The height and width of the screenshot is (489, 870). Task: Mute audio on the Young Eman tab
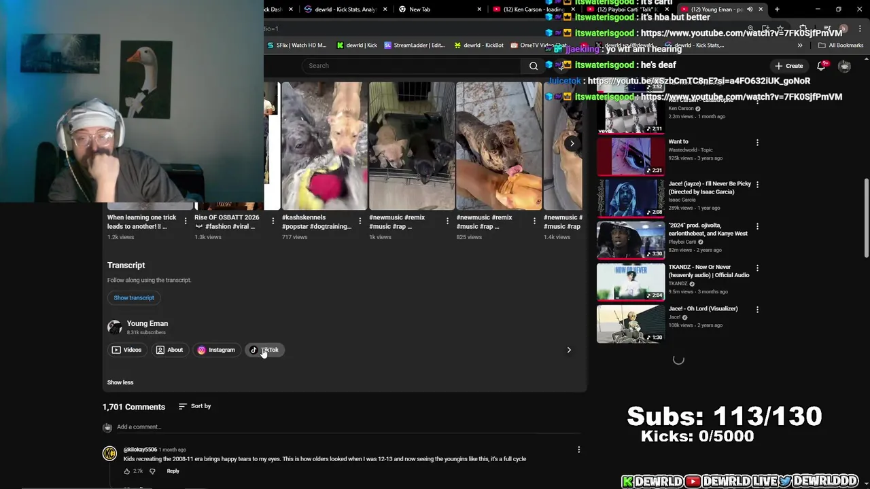click(x=750, y=10)
